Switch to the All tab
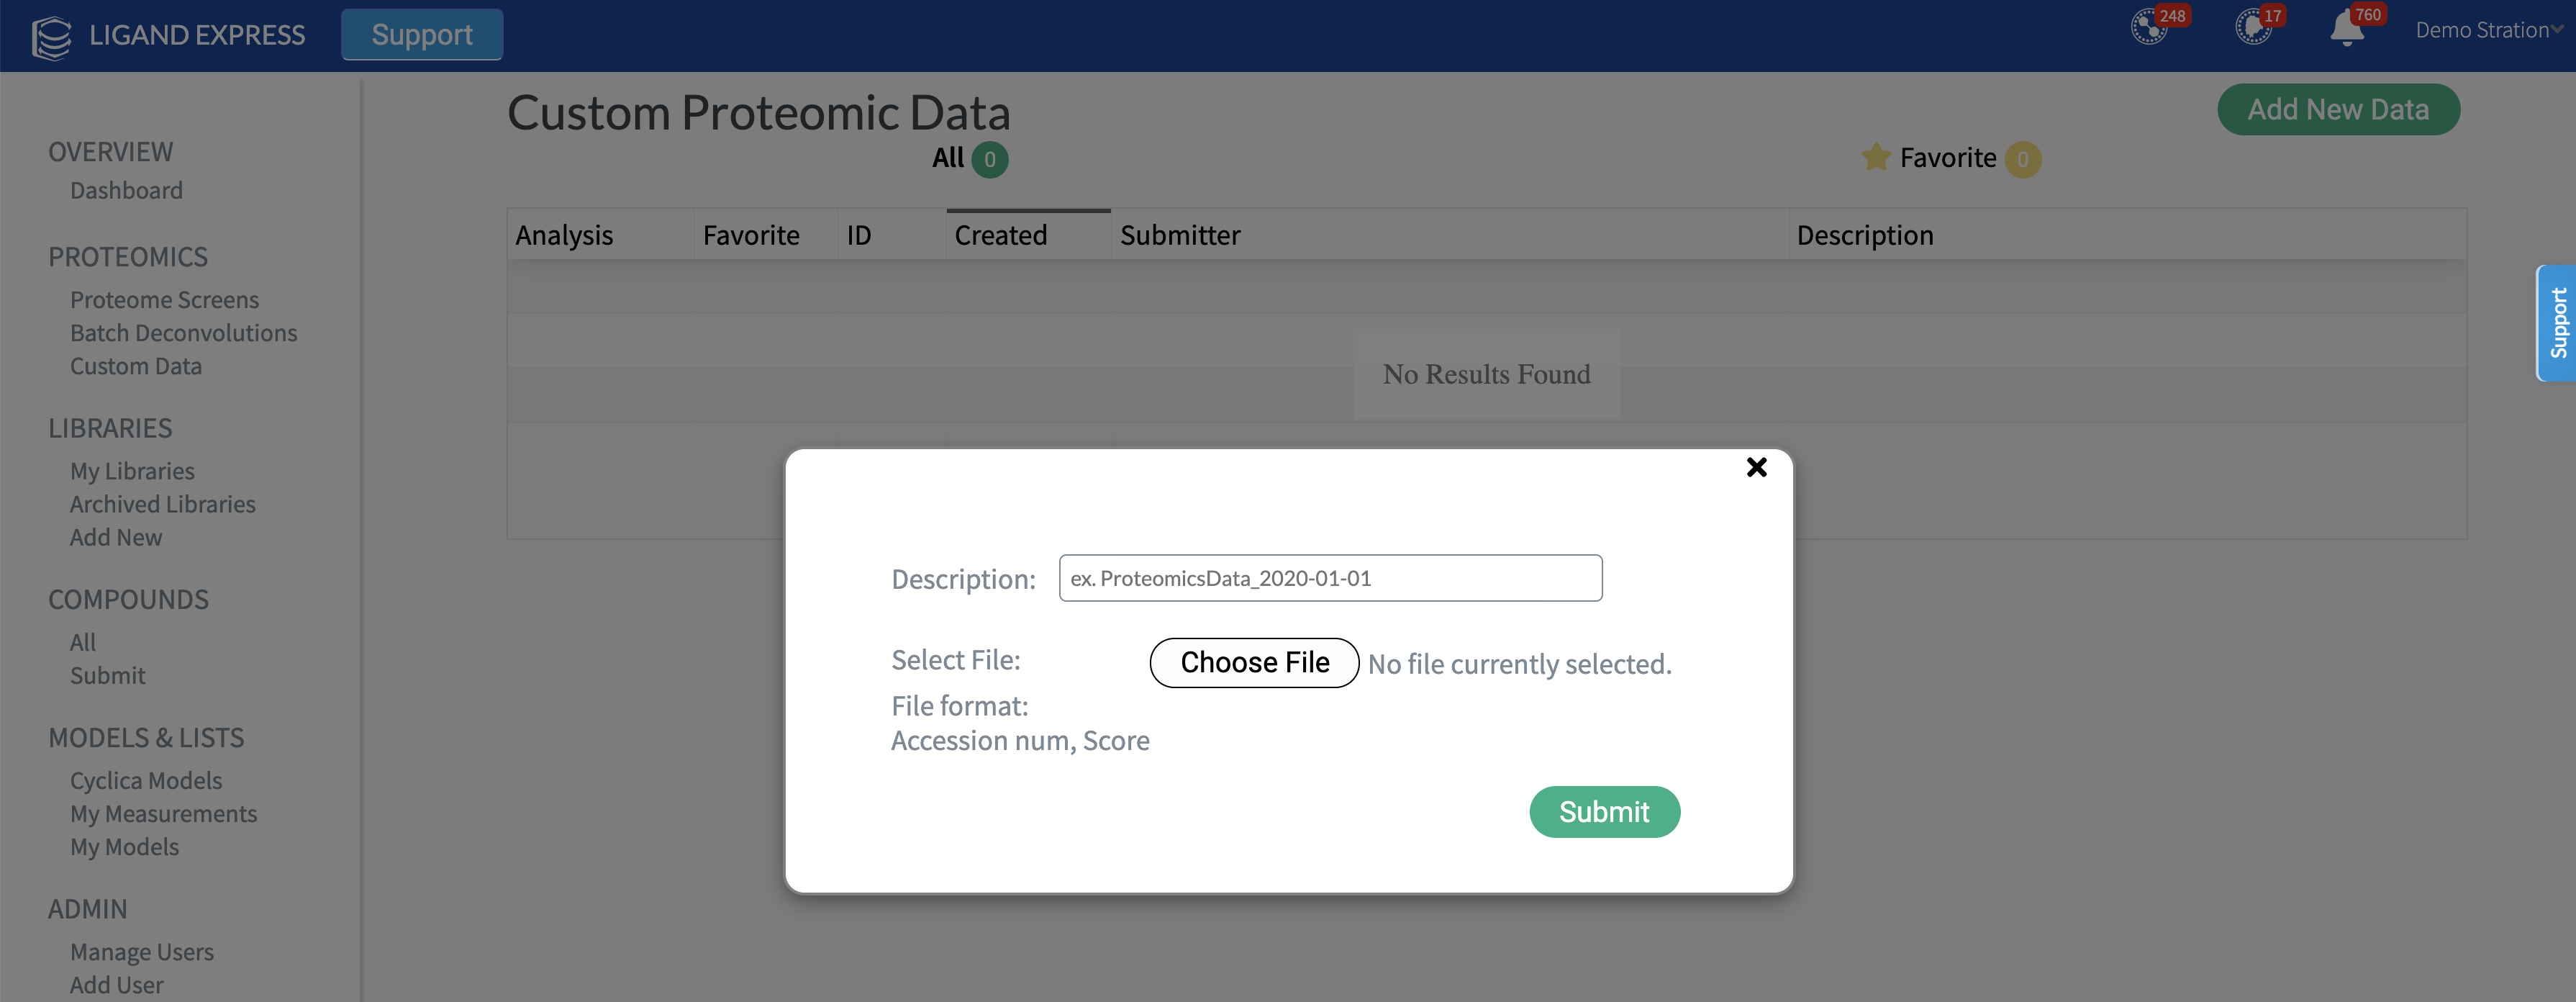 pyautogui.click(x=948, y=158)
